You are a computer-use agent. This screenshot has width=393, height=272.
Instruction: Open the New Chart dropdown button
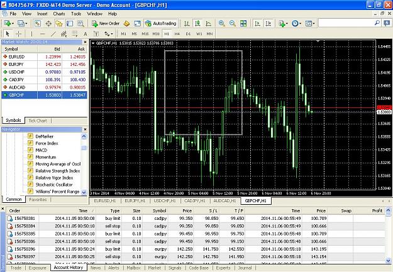click(8, 23)
